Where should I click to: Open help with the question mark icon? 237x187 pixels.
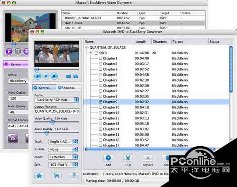[x=74, y=175]
